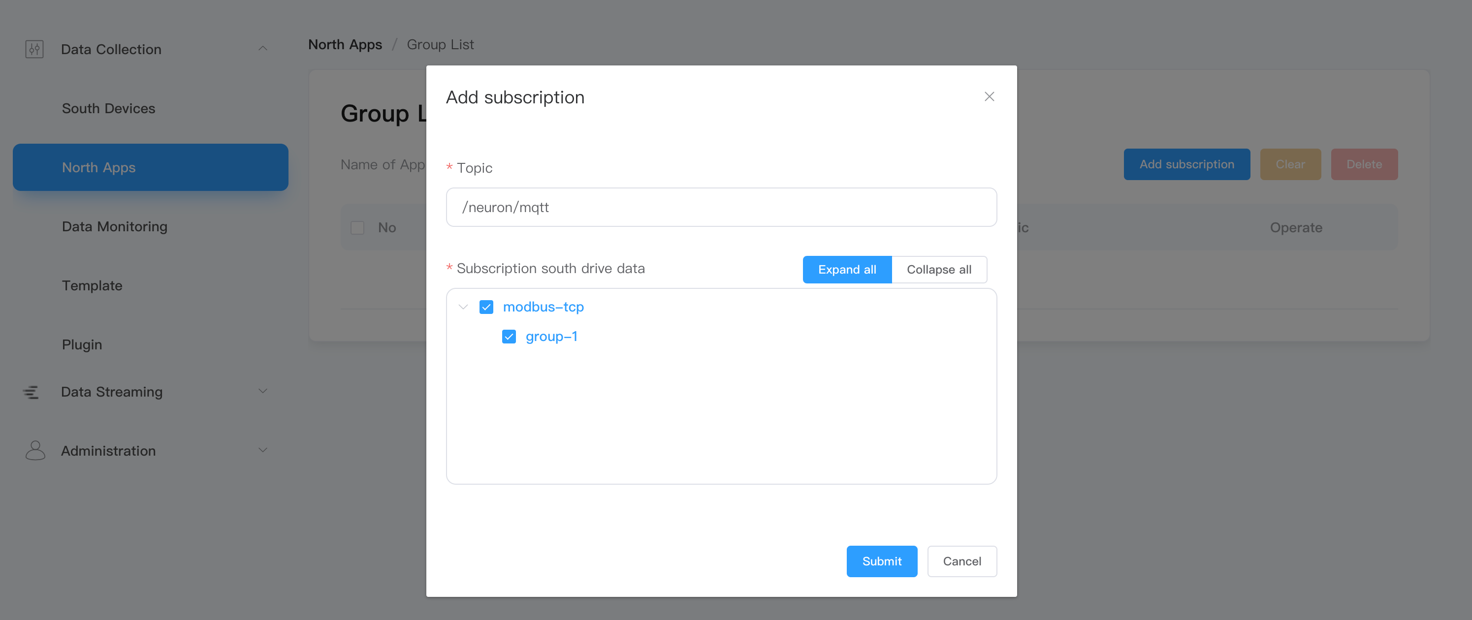Go to Data Monitoring page
The height and width of the screenshot is (620, 1472).
pyautogui.click(x=114, y=227)
